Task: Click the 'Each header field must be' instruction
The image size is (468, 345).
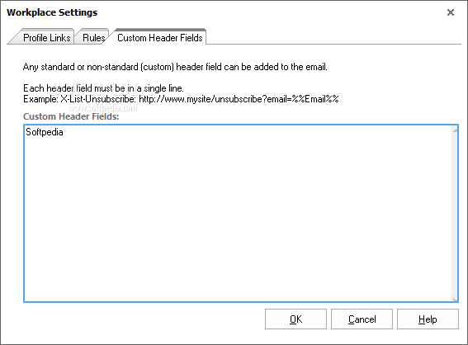Action: 103,88
